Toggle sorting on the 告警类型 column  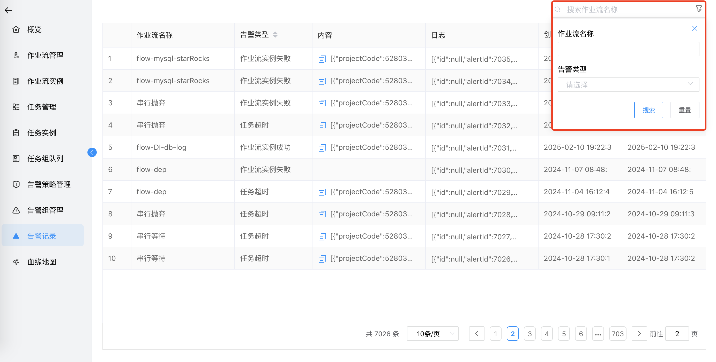[x=275, y=34]
